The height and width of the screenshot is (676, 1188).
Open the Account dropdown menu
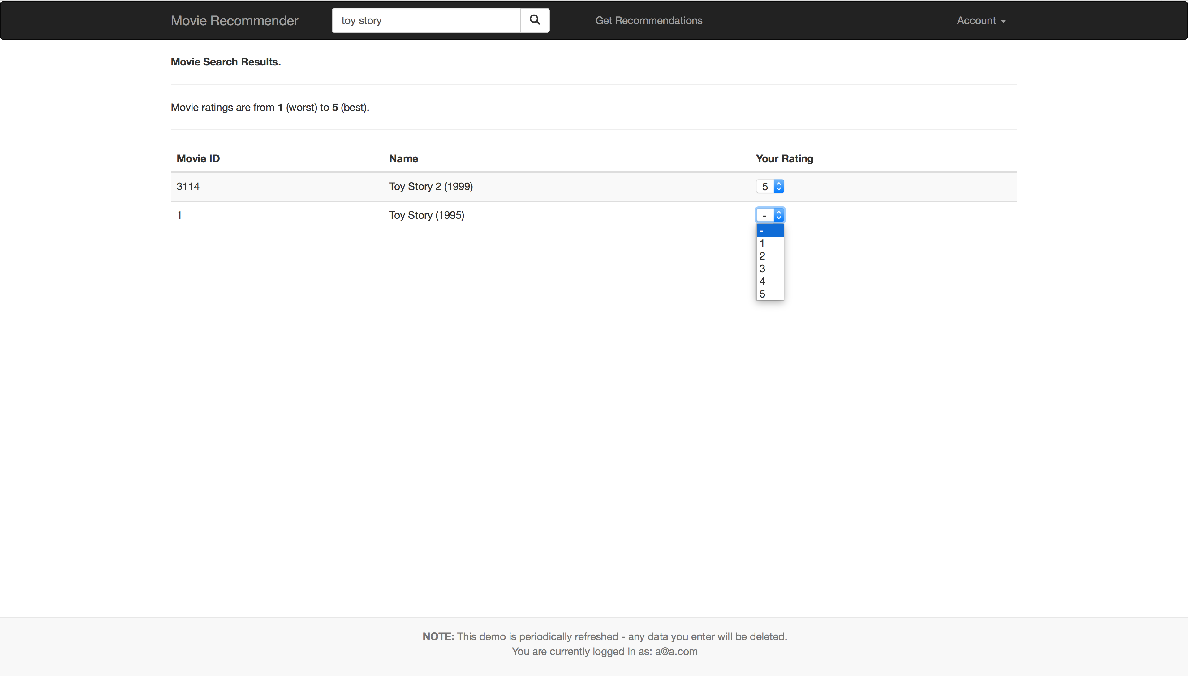(x=980, y=20)
